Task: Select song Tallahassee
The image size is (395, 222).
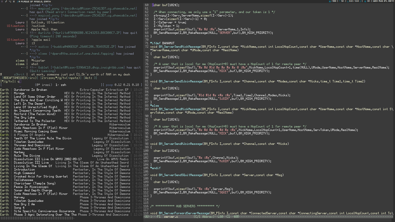Action: [x=71, y=180]
